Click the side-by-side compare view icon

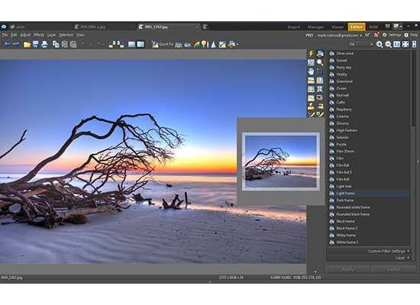[141, 44]
